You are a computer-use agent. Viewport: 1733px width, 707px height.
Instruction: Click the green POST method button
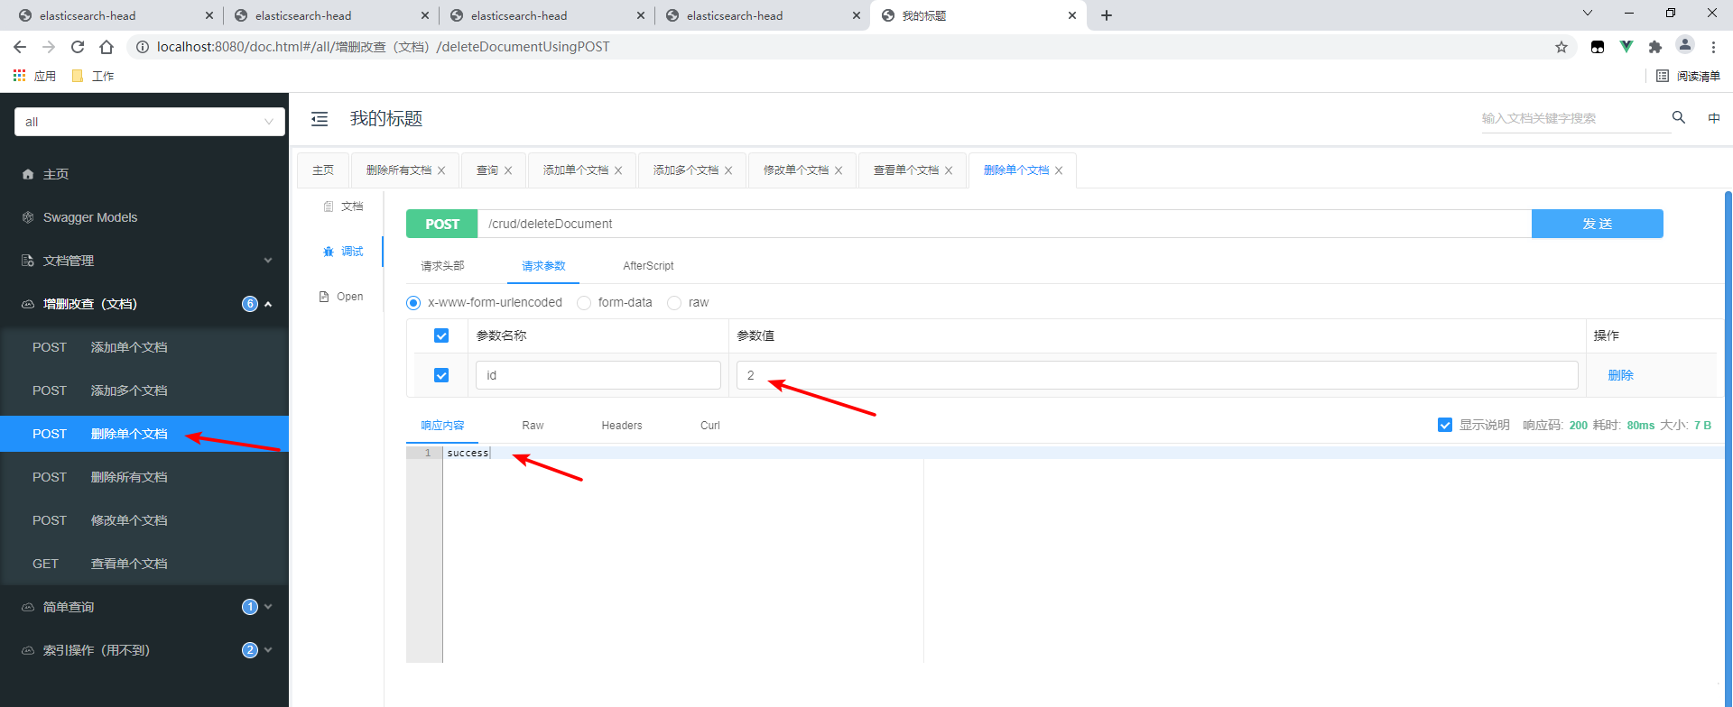[x=442, y=224]
